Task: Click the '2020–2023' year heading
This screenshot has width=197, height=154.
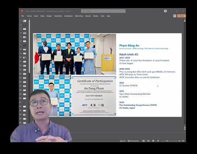Action: [x=124, y=69]
